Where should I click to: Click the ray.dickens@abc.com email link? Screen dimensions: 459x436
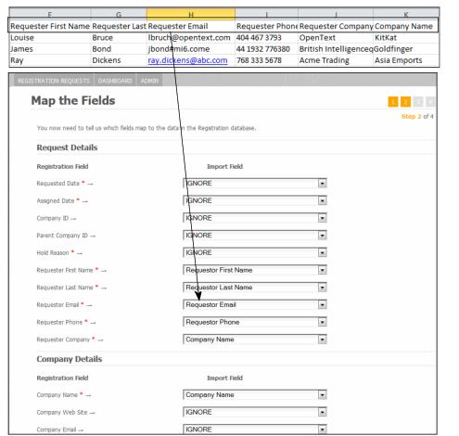pyautogui.click(x=187, y=60)
